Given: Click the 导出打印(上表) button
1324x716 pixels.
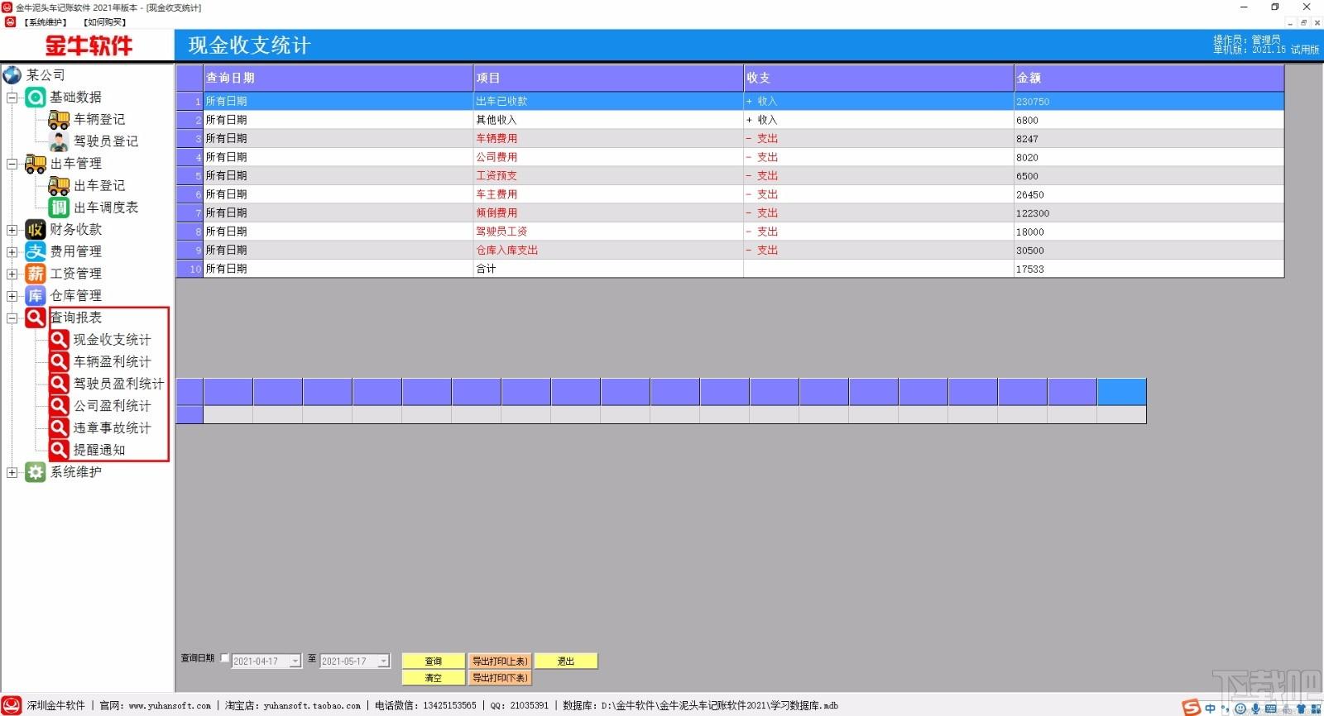Looking at the screenshot, I should tap(500, 661).
